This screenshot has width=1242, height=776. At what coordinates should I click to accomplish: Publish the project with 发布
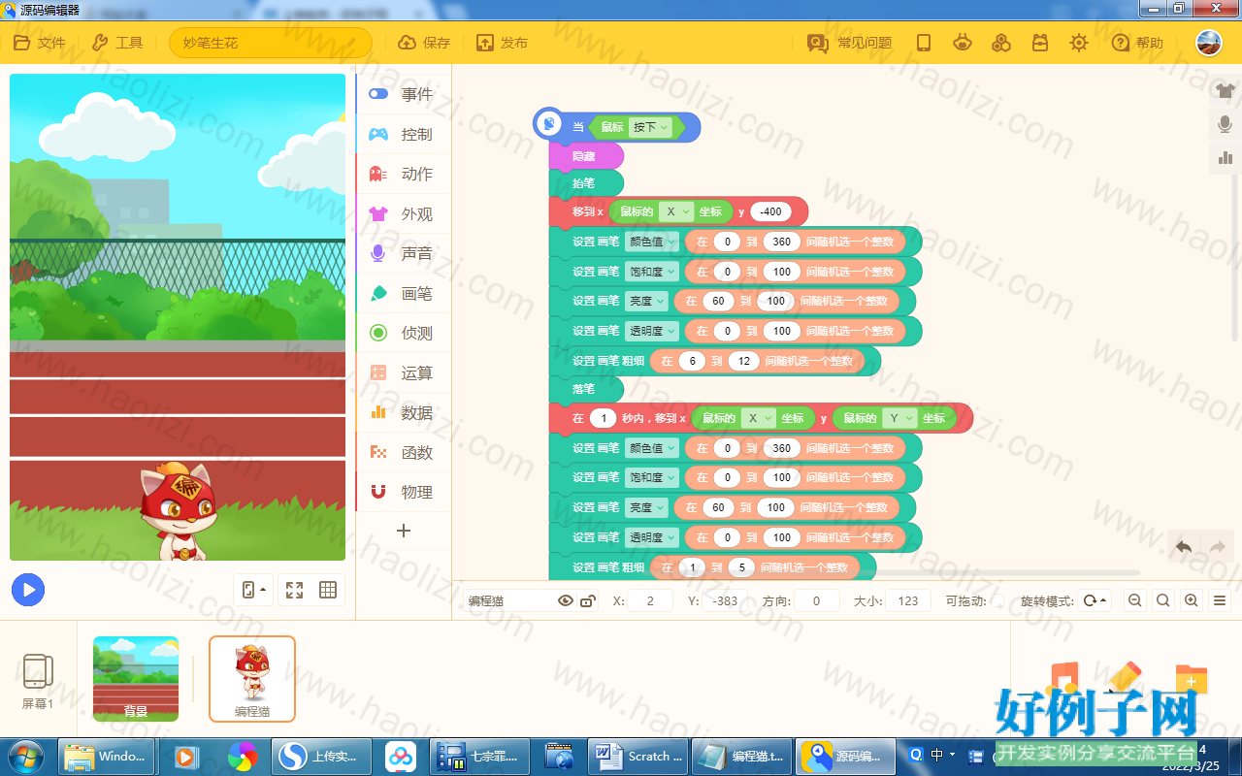[502, 43]
